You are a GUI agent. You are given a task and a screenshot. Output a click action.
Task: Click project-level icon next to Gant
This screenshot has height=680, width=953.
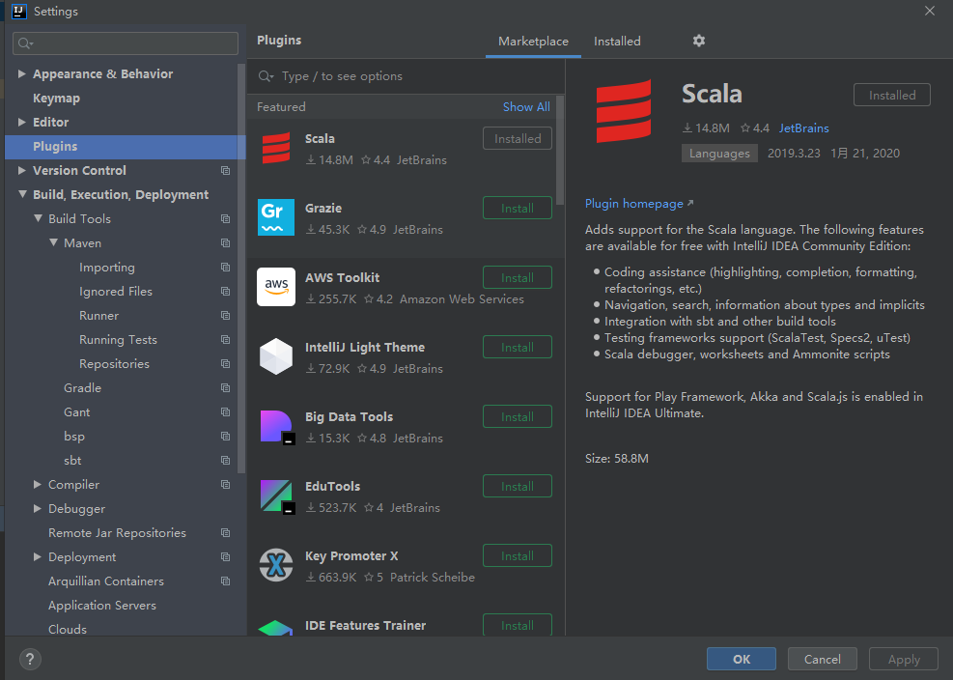(x=226, y=411)
